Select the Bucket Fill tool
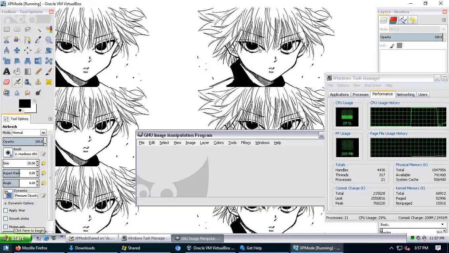 (x=17, y=71)
